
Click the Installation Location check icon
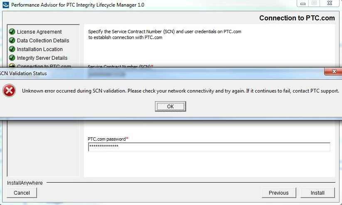(12, 49)
